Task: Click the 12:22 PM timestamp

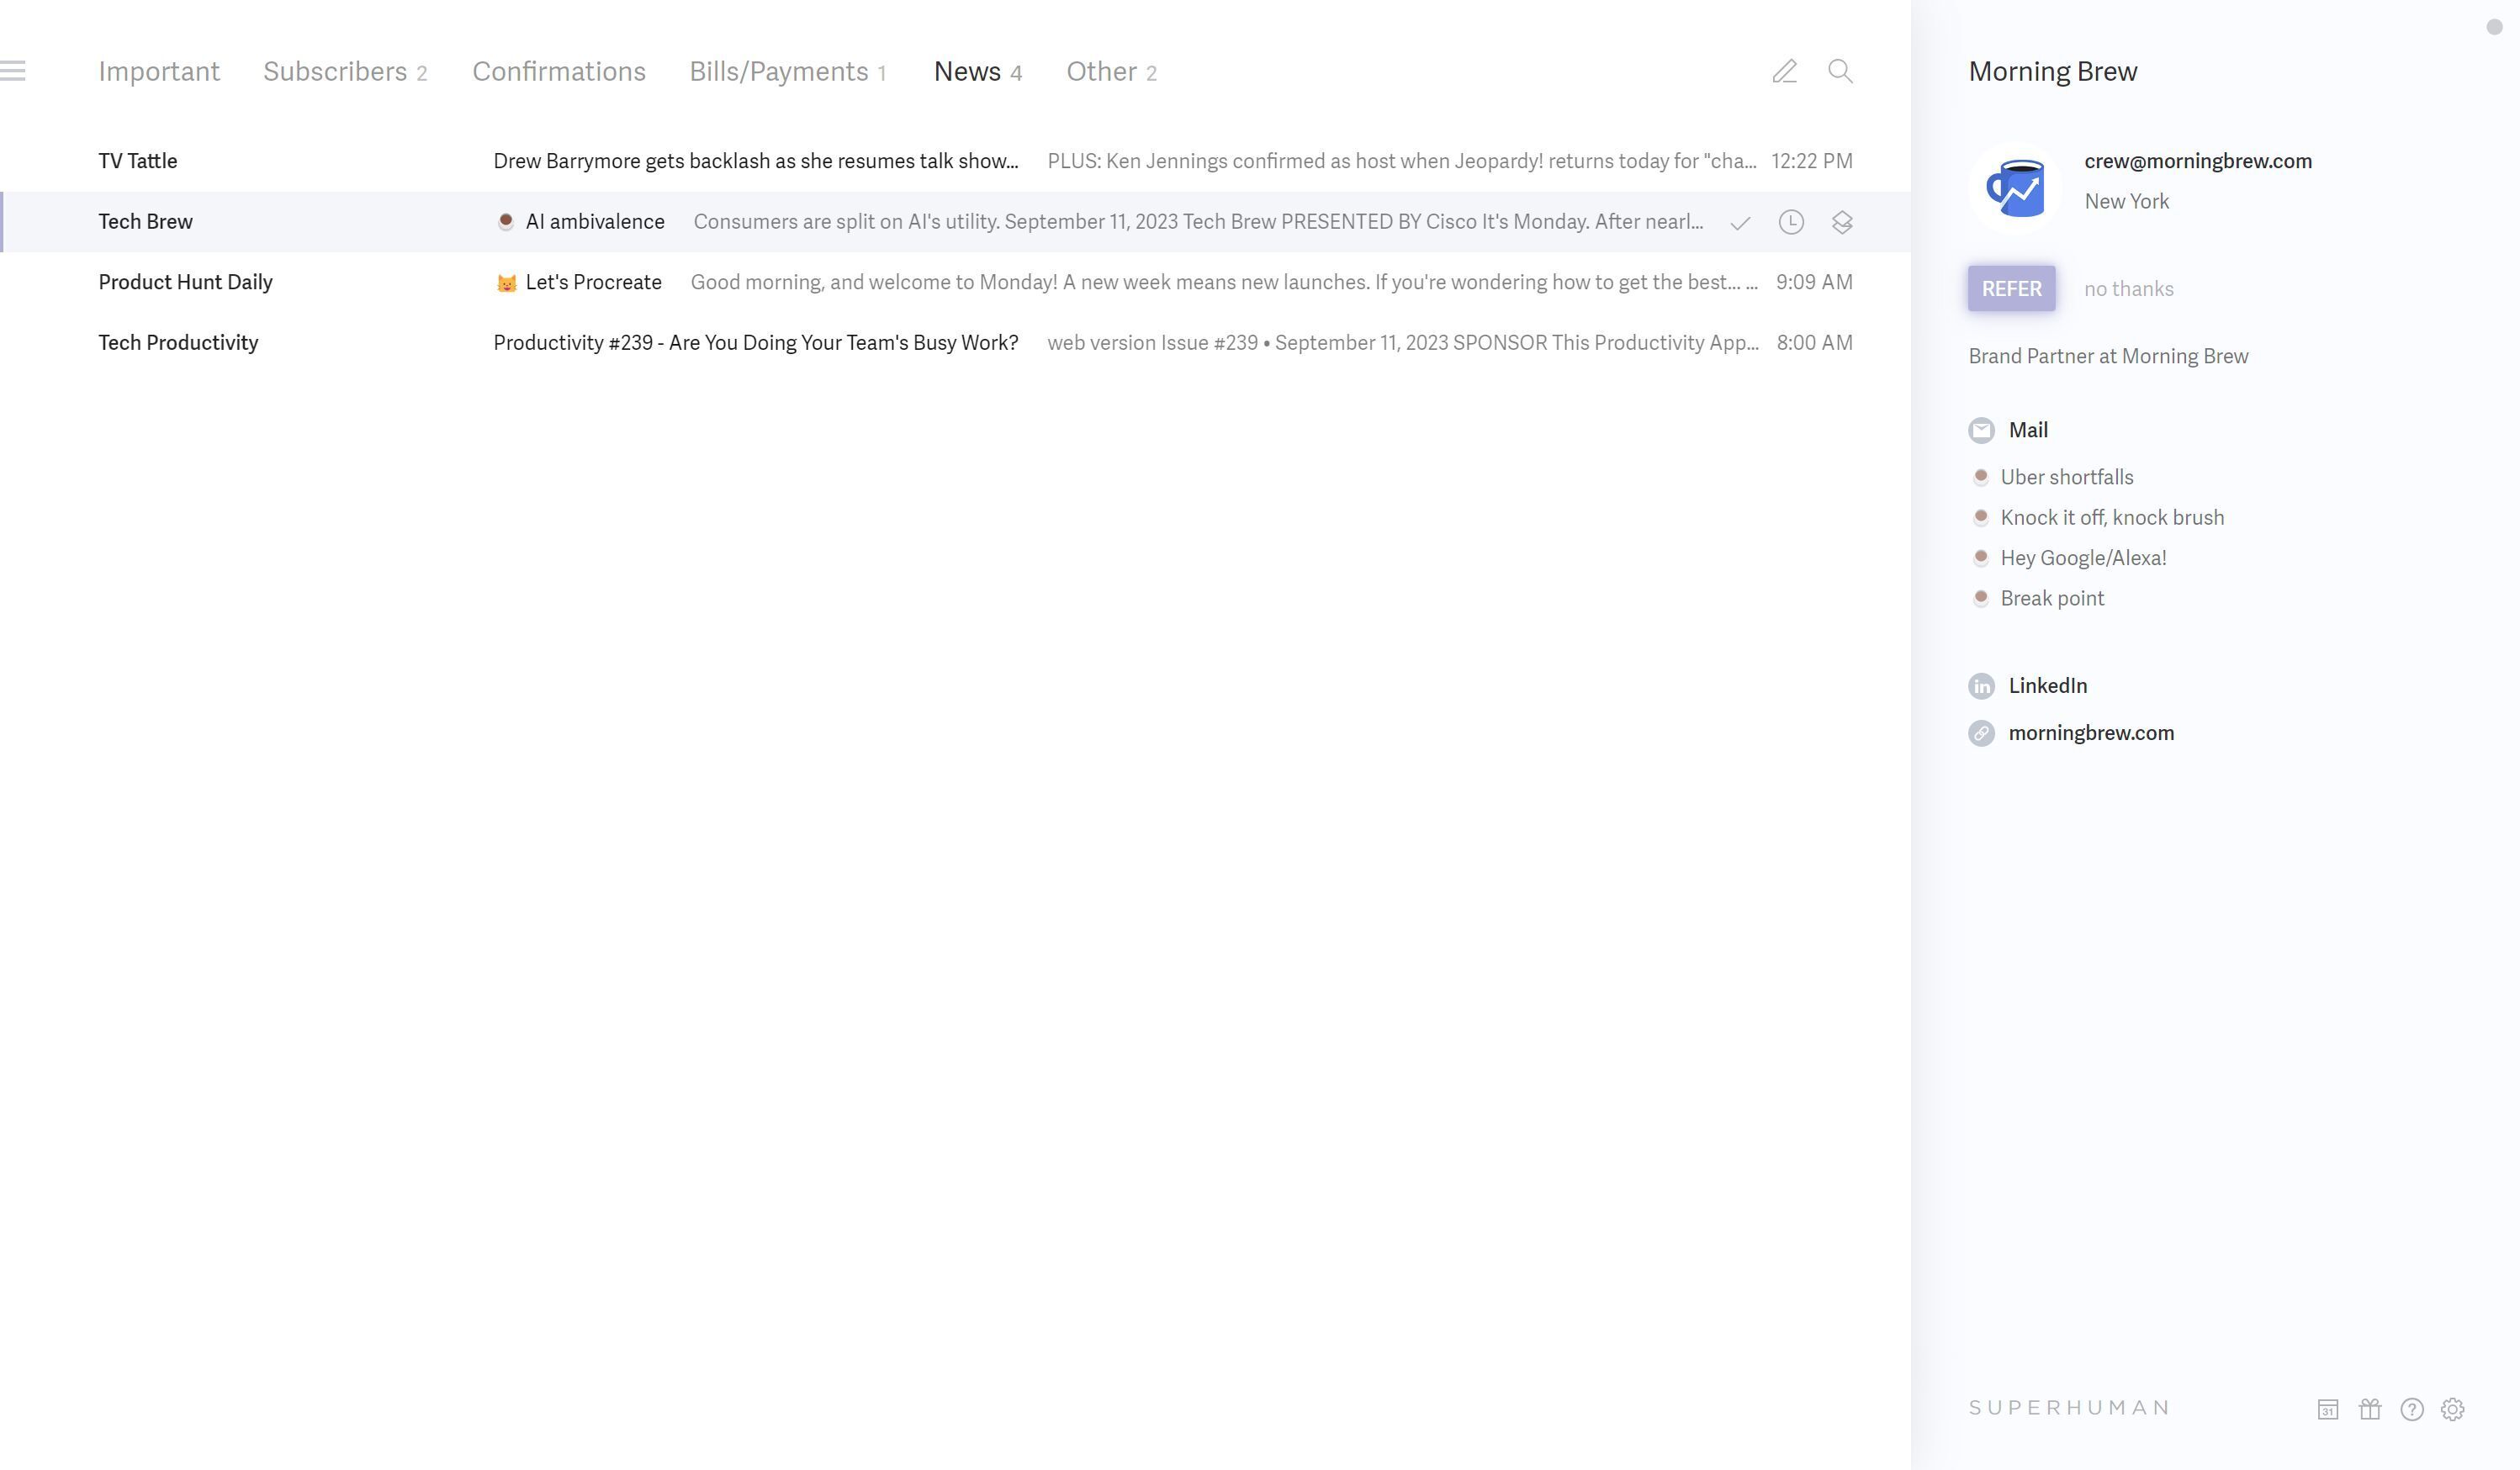Action: point(1812,161)
